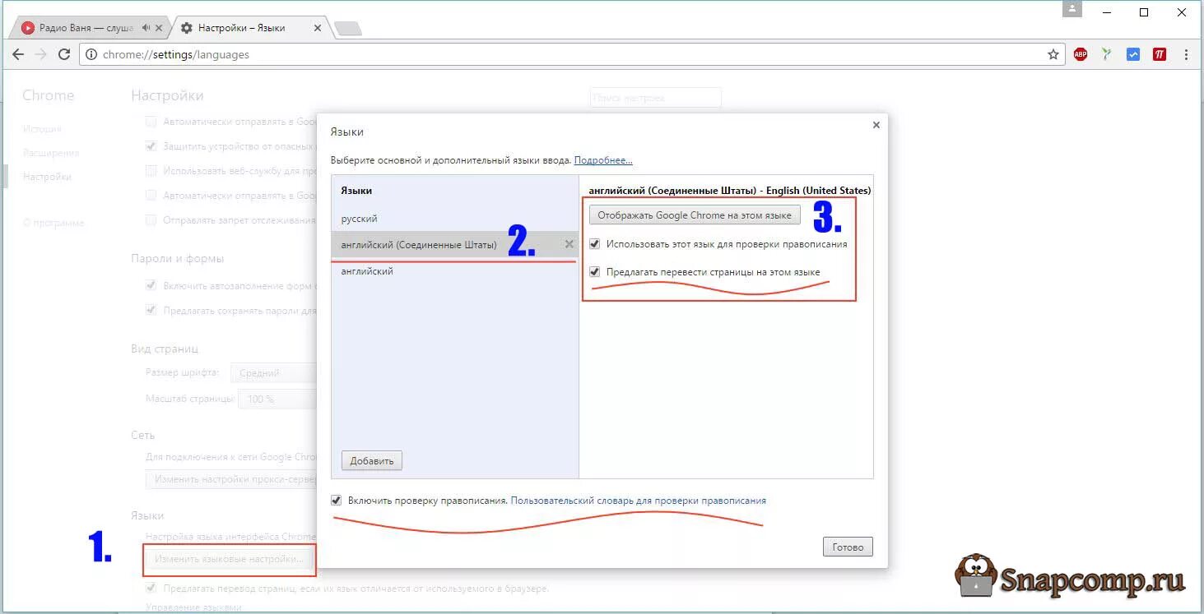
Task: Open the Масштаб страницы dropdown showing 100 %
Action: [x=278, y=399]
